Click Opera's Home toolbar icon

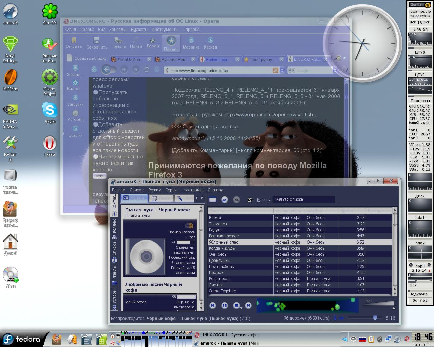153,42
